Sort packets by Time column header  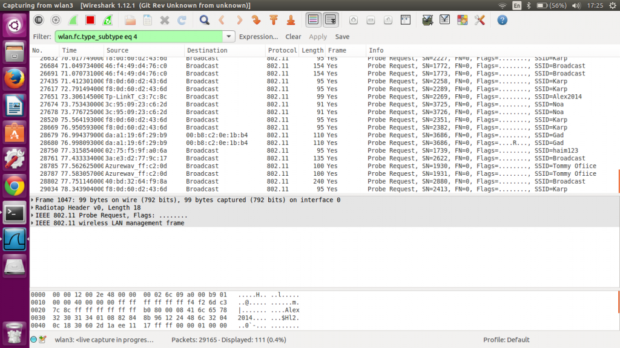point(82,51)
